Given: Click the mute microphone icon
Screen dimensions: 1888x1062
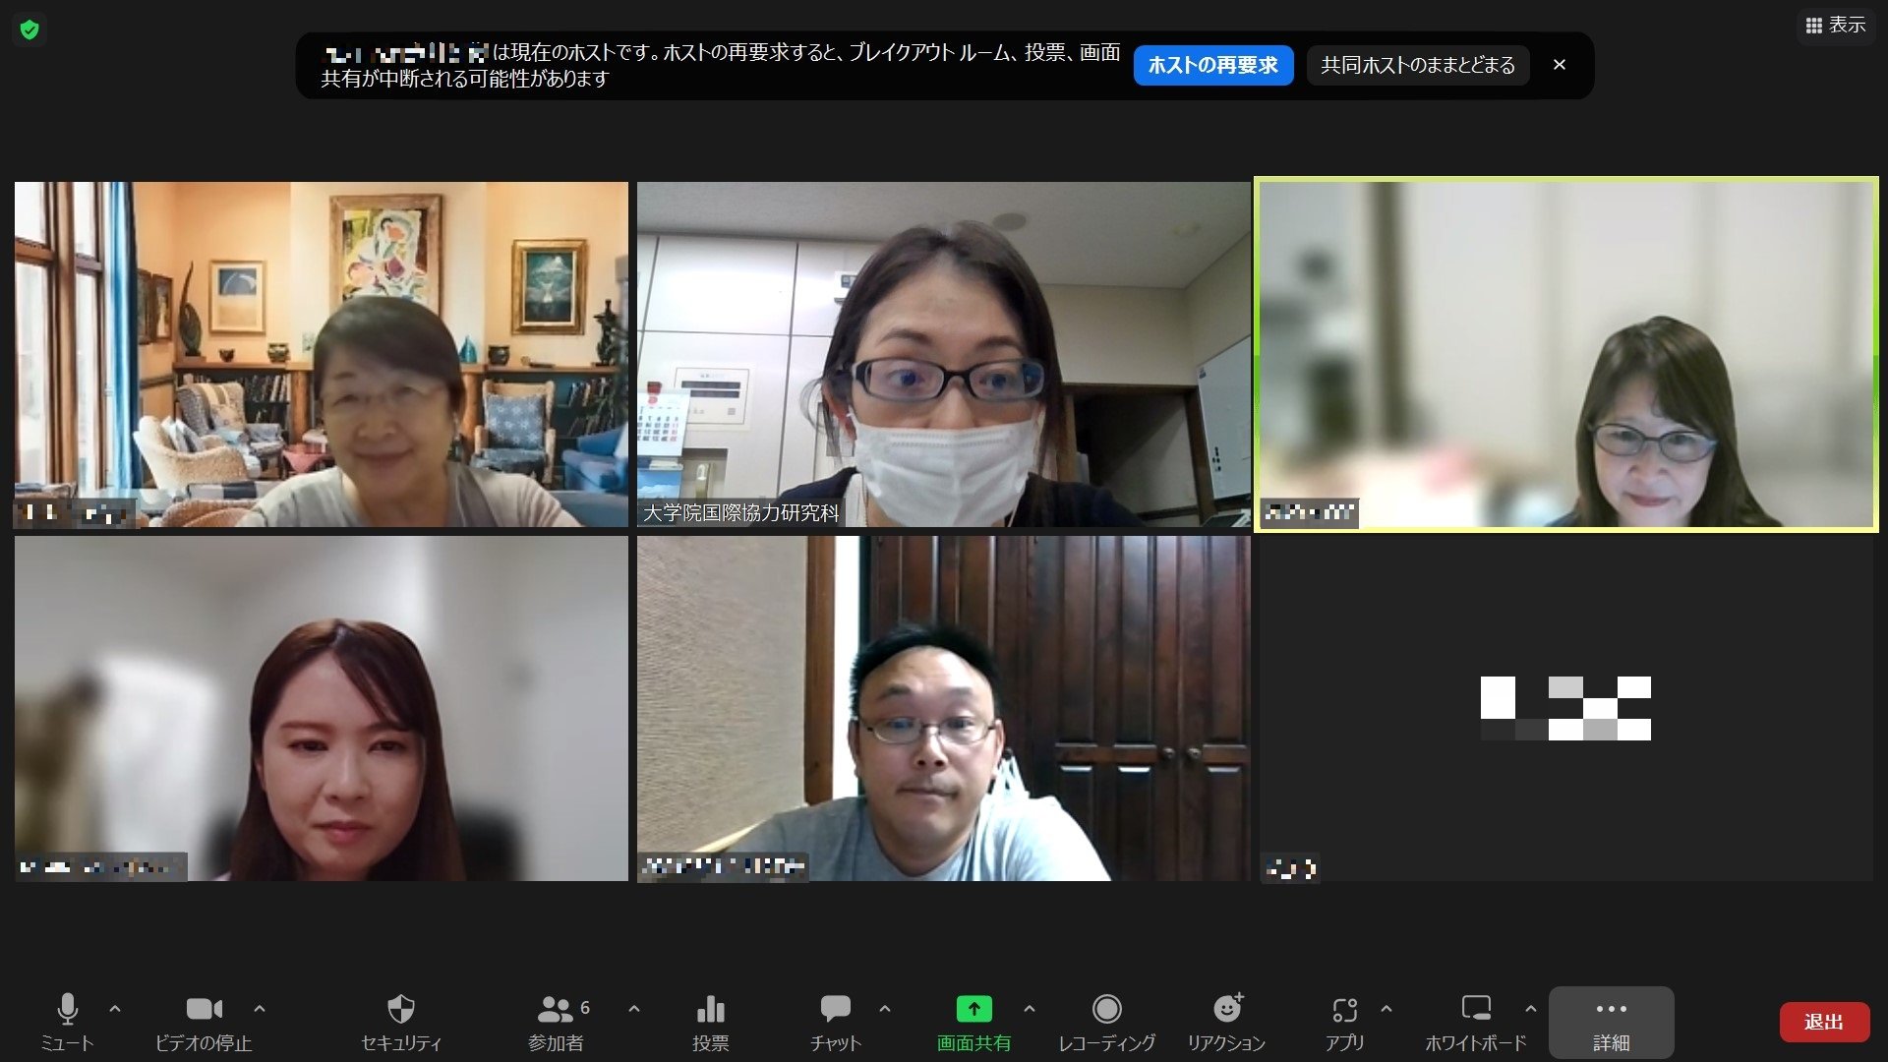Looking at the screenshot, I should click(x=67, y=1010).
